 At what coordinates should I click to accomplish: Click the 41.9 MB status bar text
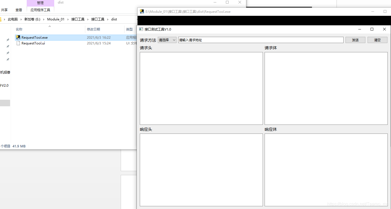(19, 146)
